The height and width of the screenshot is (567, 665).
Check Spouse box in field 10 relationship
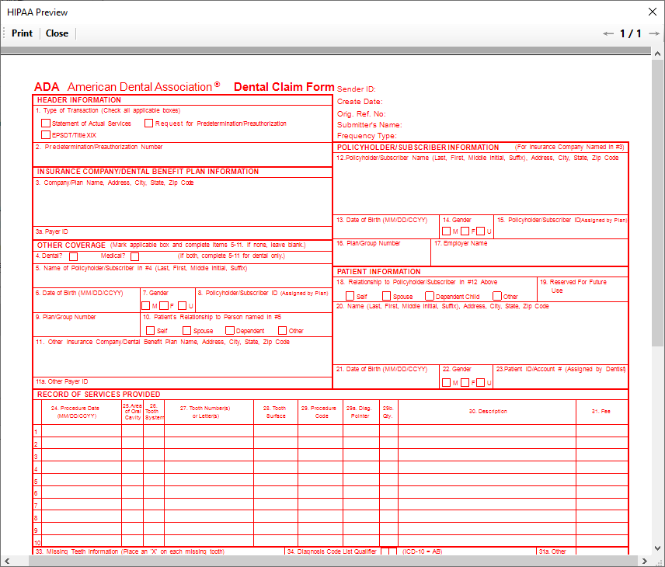coord(187,330)
